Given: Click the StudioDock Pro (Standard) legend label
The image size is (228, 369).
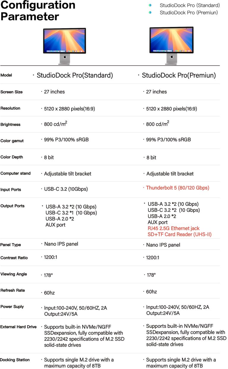Looking at the screenshot, I should tap(189, 5).
